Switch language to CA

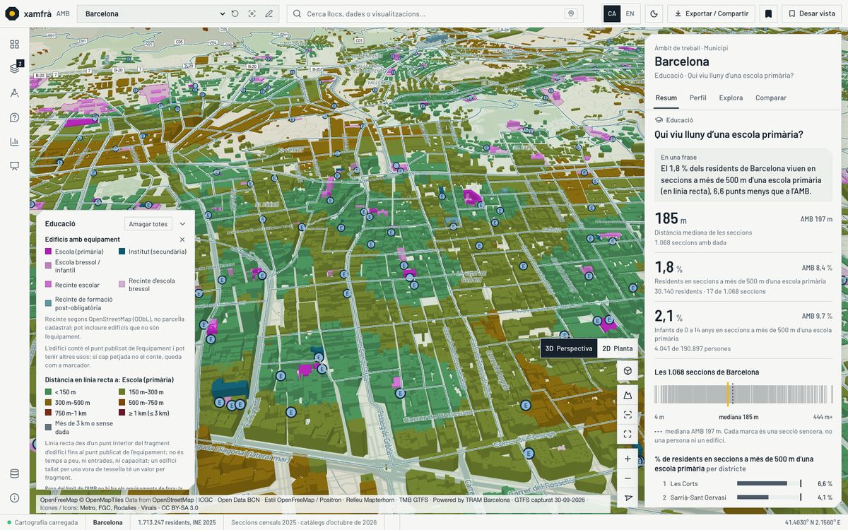pos(612,13)
